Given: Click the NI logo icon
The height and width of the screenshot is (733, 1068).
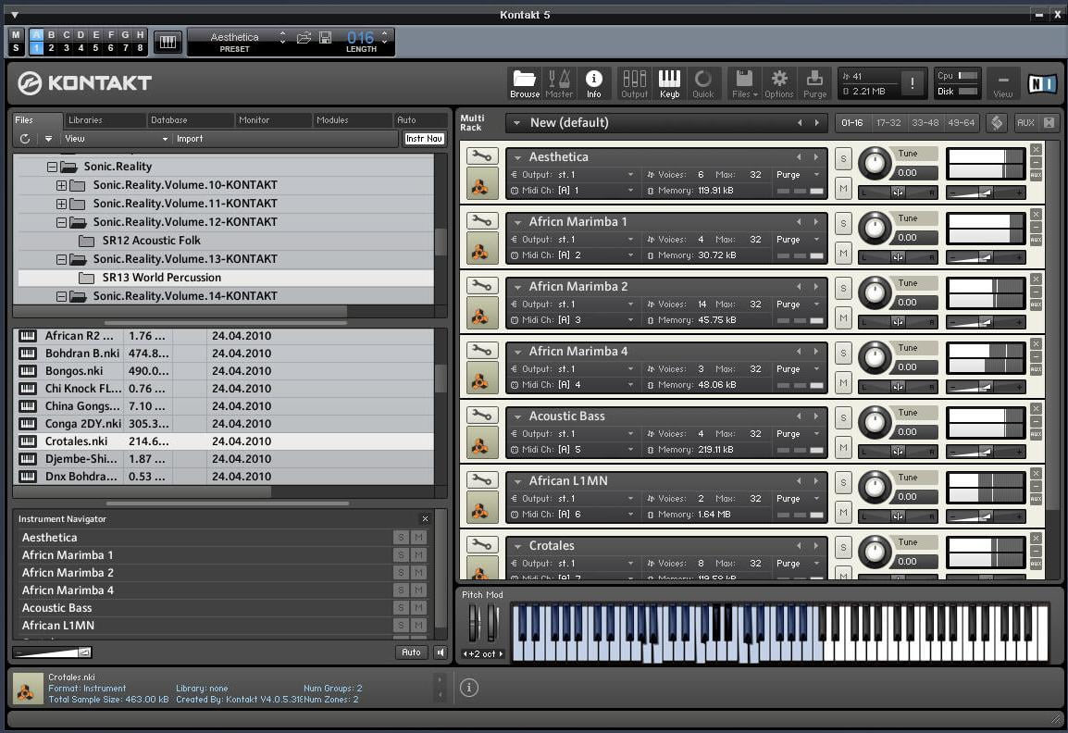Looking at the screenshot, I should [x=1042, y=84].
